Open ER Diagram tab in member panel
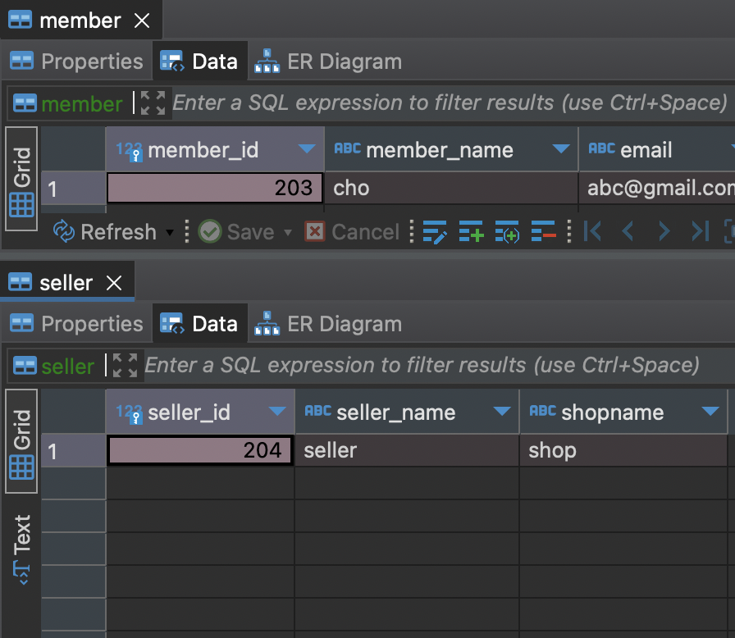The width and height of the screenshot is (735, 638). [328, 62]
